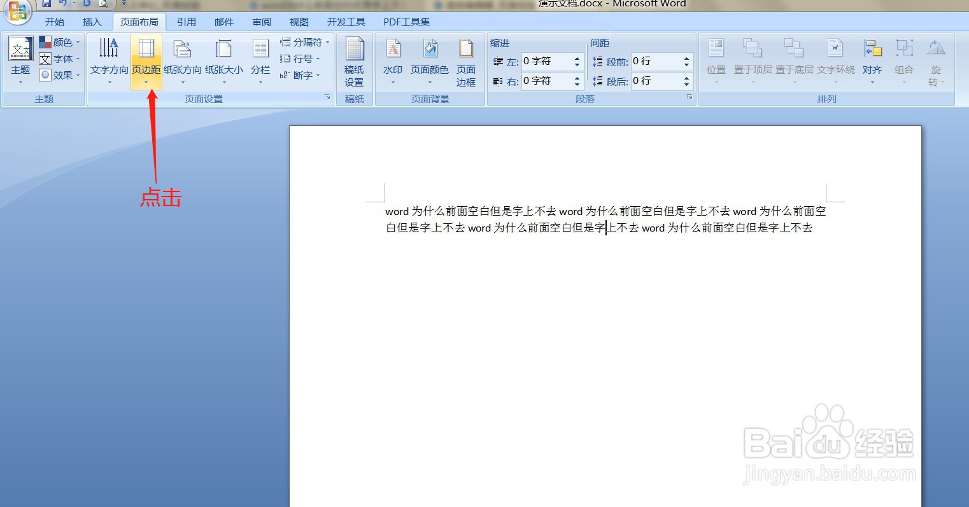Expand the theme 效果 dropdown
This screenshot has height=507, width=969.
tap(60, 75)
